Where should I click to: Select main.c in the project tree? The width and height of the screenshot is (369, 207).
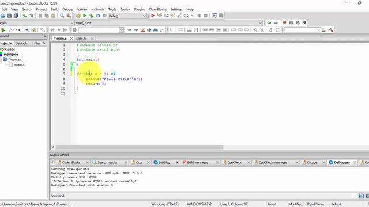20,64
